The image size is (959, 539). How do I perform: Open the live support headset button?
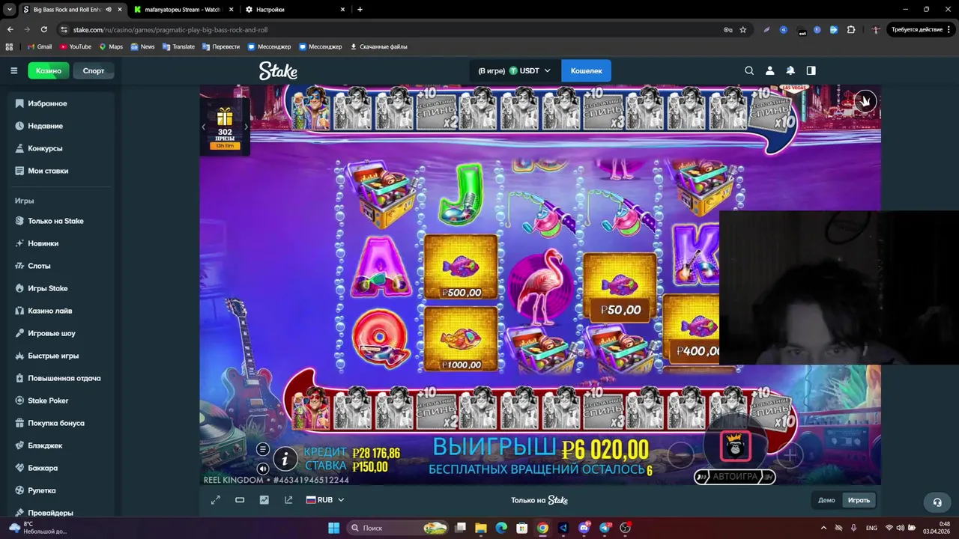point(937,502)
